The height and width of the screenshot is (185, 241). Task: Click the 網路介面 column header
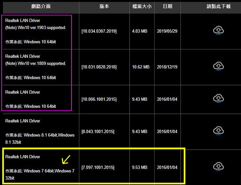[41, 6]
